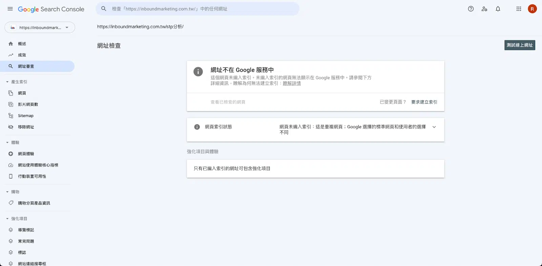Click the inspected URL text ending stp分析/
This screenshot has height=266, width=542.
coord(140,26)
